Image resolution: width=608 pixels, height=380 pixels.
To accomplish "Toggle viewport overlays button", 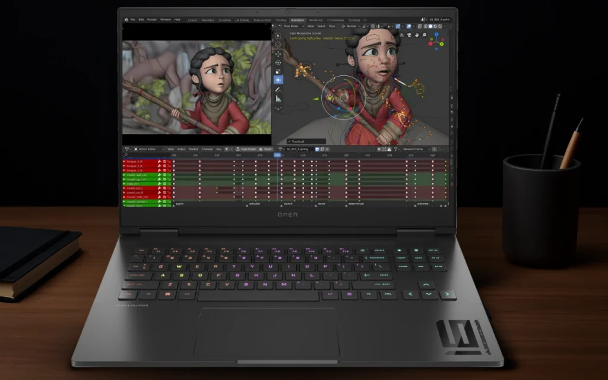I will coord(408,26).
